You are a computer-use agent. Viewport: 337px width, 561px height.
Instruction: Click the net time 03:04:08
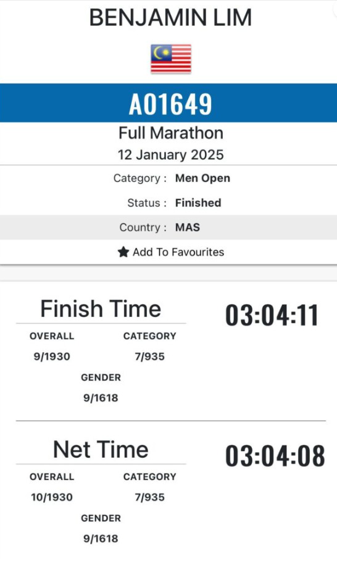[x=275, y=456]
